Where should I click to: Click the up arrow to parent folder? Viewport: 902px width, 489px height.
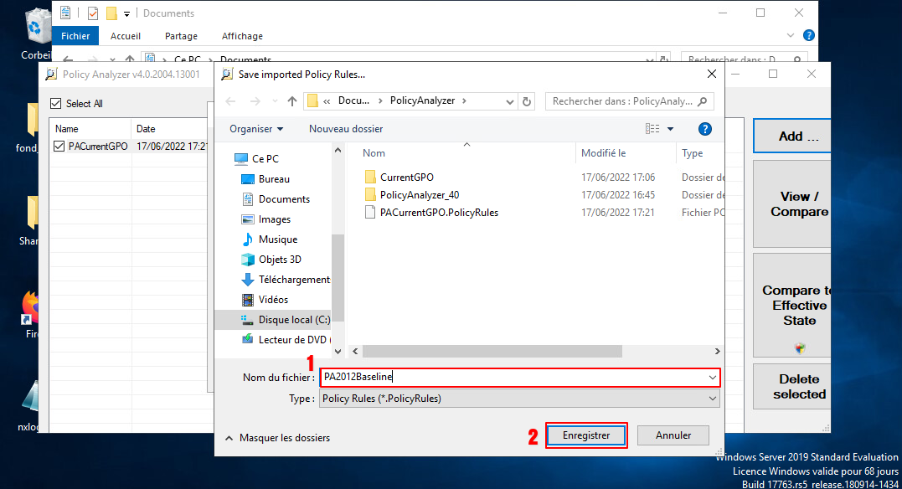[291, 101]
